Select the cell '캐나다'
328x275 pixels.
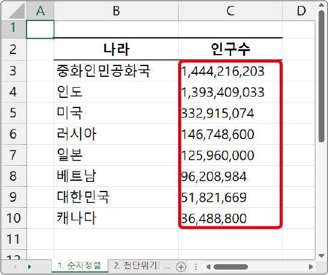116,218
